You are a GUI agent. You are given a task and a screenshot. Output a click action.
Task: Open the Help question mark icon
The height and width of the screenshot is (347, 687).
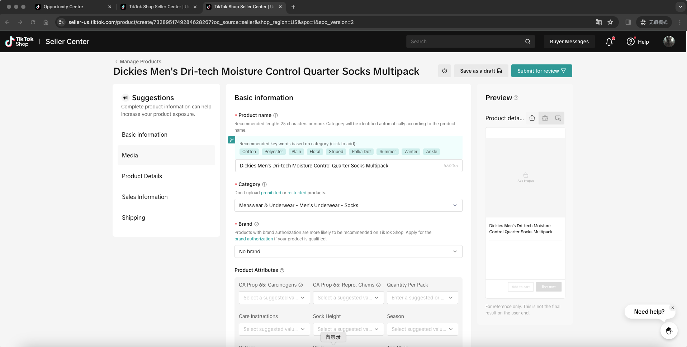(x=631, y=41)
